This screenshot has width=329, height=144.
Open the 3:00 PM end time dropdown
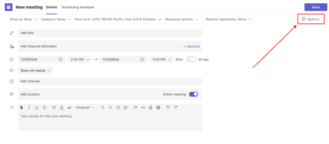point(161,59)
